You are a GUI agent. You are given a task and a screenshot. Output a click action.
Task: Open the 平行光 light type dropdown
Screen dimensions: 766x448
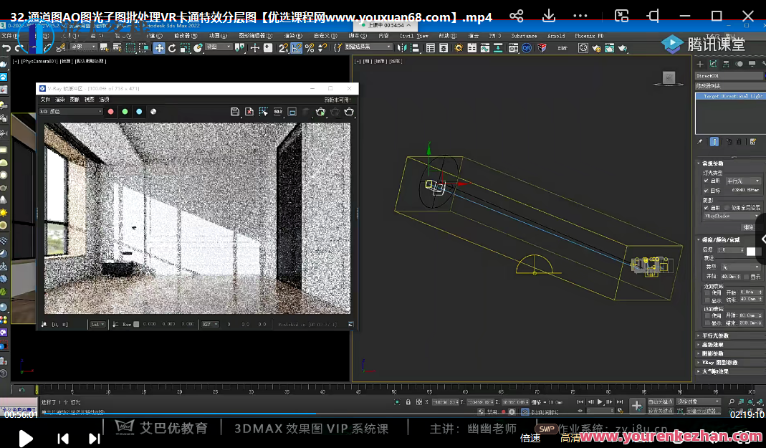click(743, 181)
